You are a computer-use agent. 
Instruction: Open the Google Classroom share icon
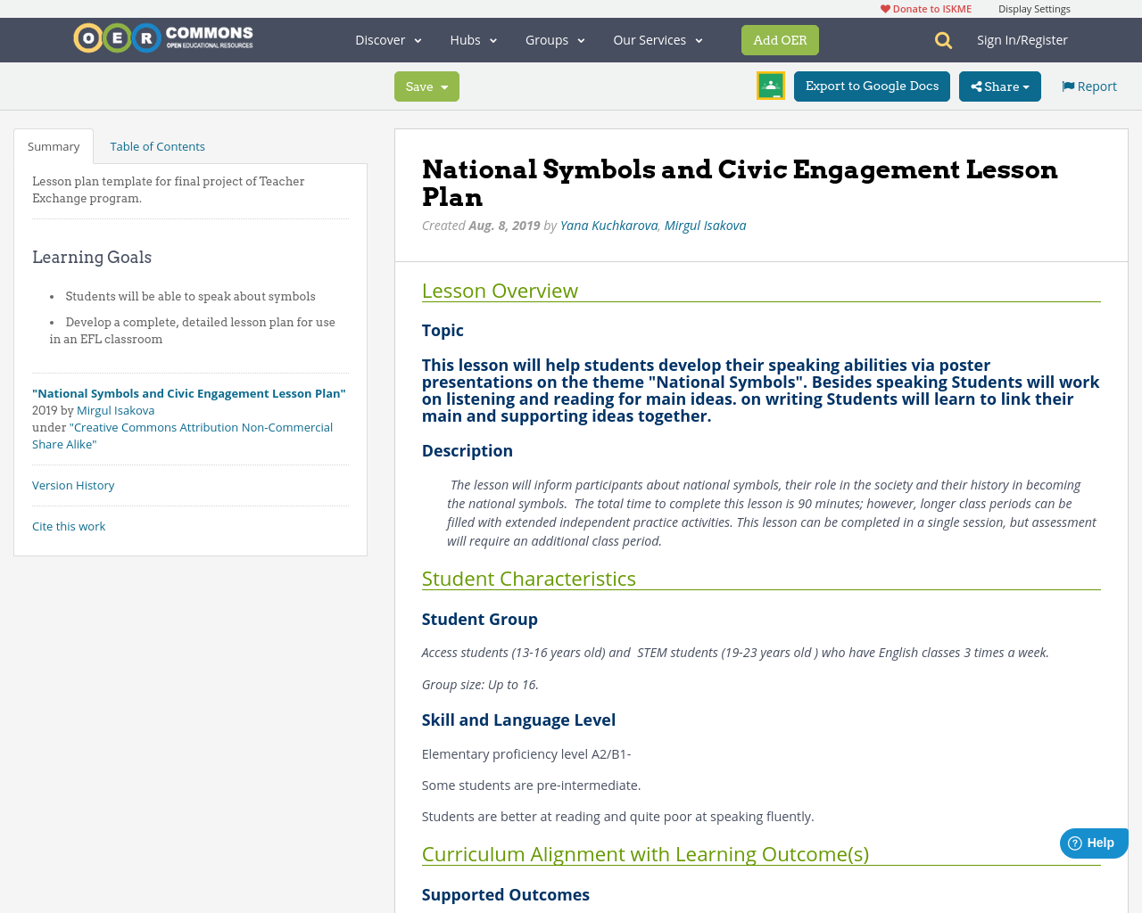(x=770, y=86)
